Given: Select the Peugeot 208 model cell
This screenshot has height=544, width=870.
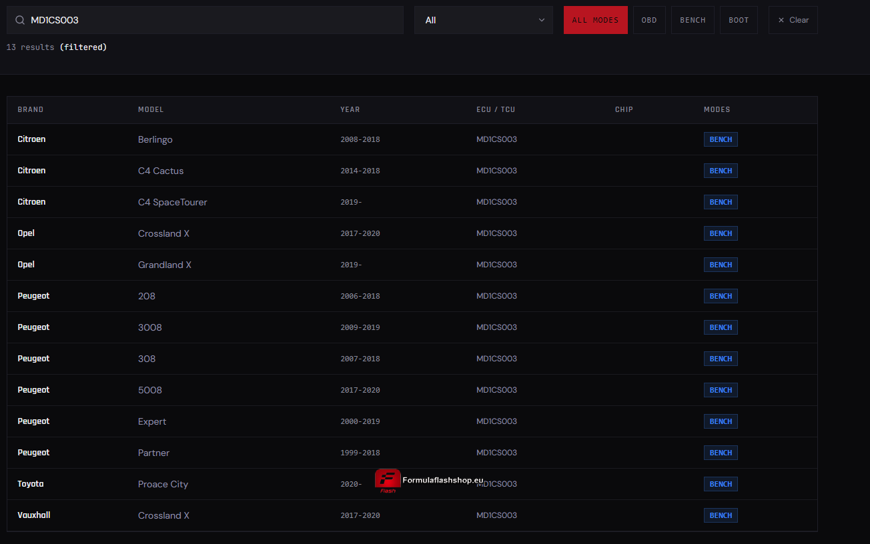Looking at the screenshot, I should [x=147, y=296].
